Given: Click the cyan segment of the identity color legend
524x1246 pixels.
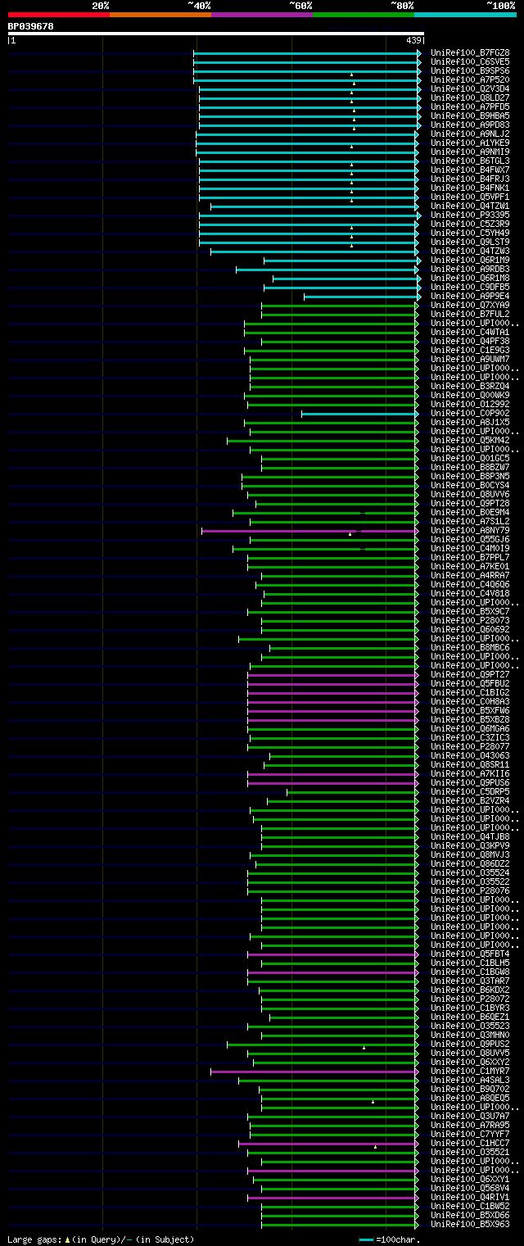Looking at the screenshot, I should tap(465, 15).
